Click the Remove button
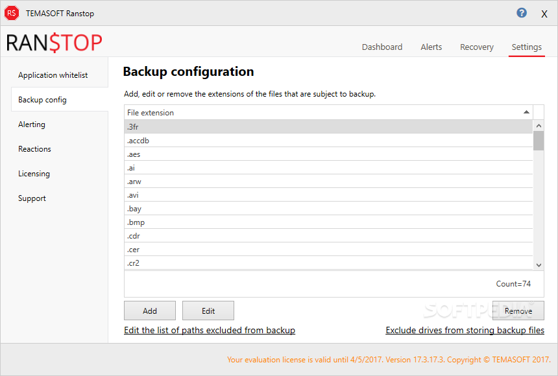This screenshot has width=558, height=376. click(518, 311)
